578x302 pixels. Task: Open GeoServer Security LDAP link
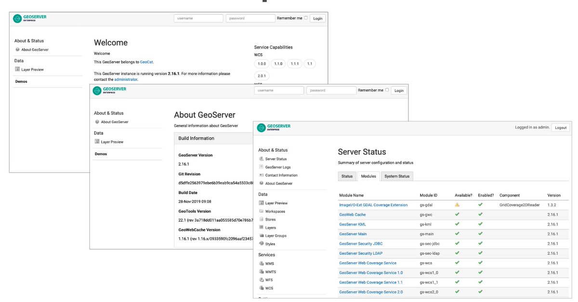pos(361,253)
